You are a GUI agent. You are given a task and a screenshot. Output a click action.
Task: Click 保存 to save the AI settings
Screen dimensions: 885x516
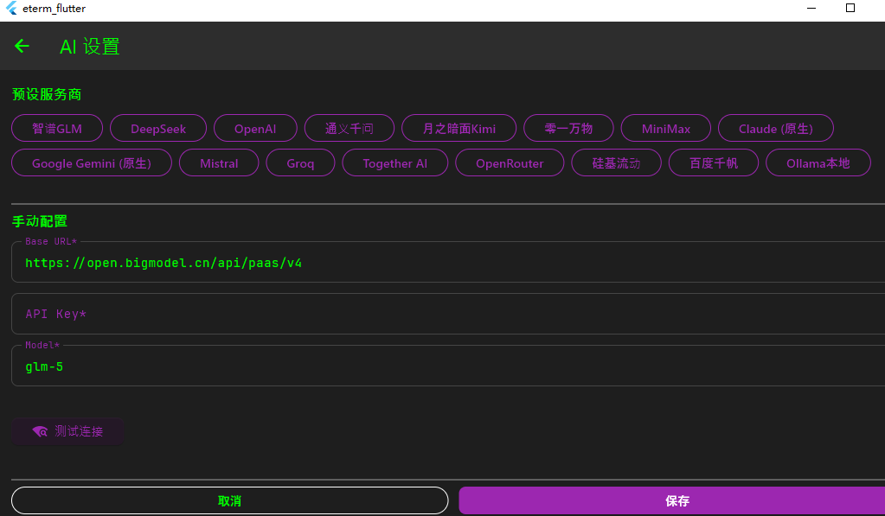pos(677,500)
